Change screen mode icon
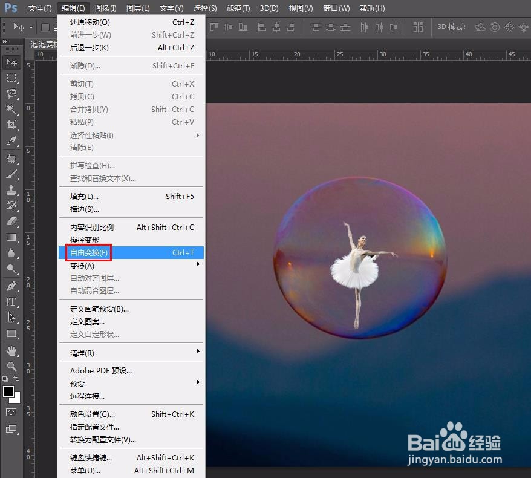The width and height of the screenshot is (531, 478). (11, 429)
